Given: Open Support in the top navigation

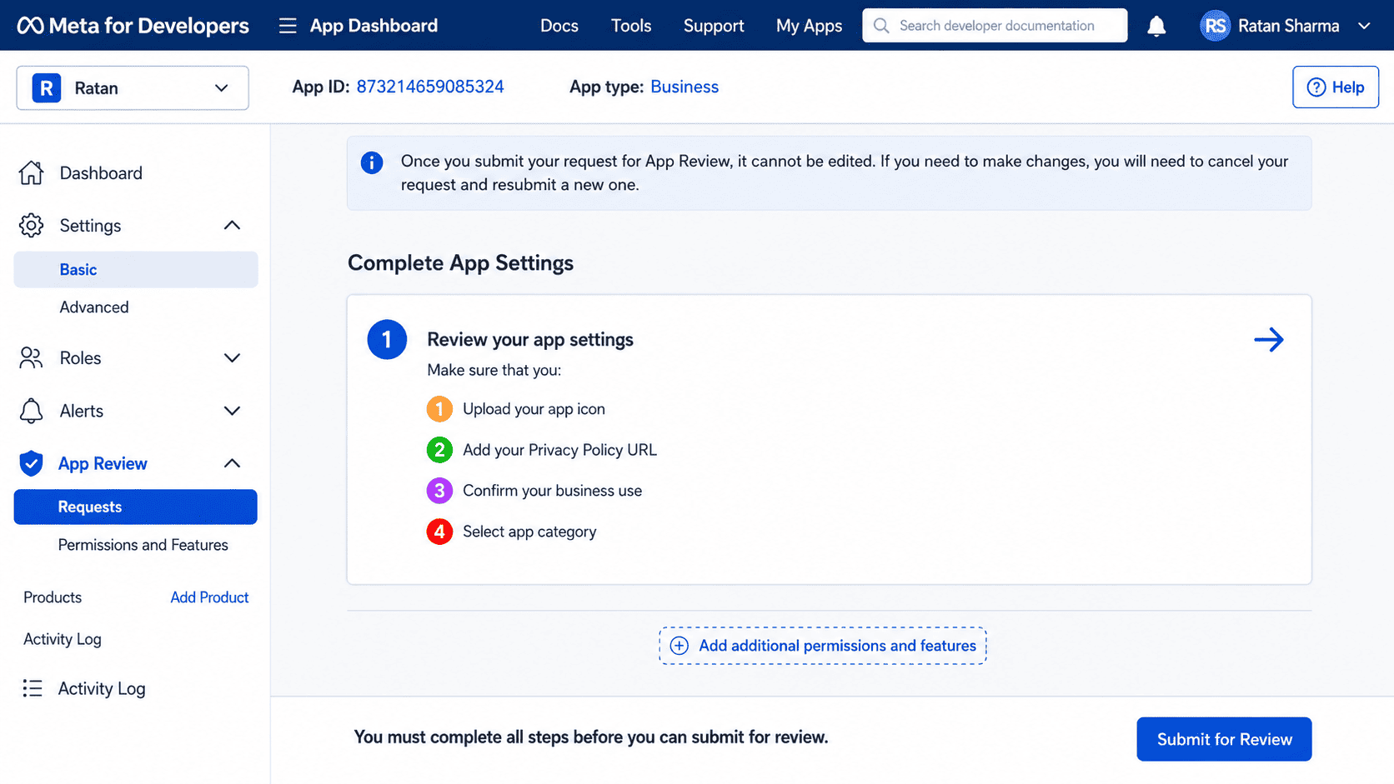Looking at the screenshot, I should [x=714, y=26].
